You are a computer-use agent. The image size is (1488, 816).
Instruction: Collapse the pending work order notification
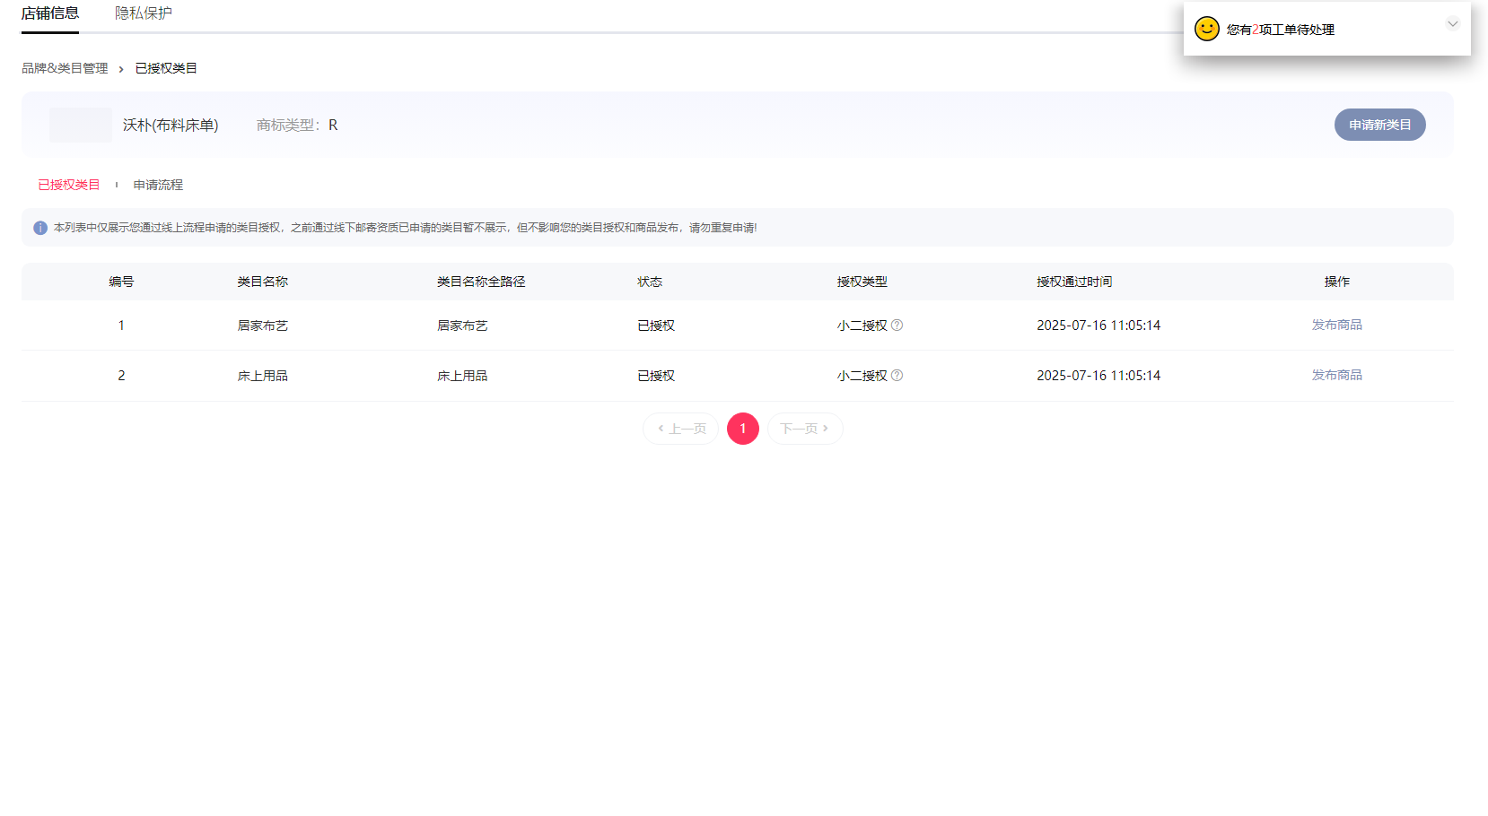coord(1452,24)
